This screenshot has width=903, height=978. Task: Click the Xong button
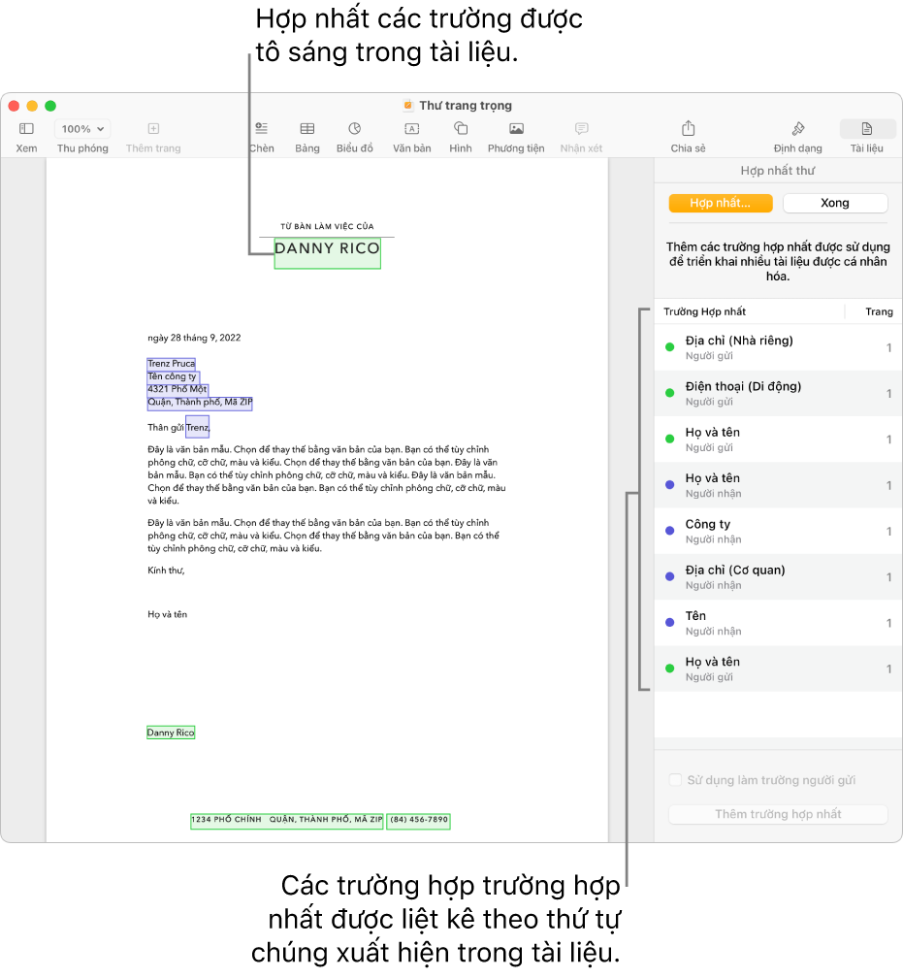coord(834,203)
